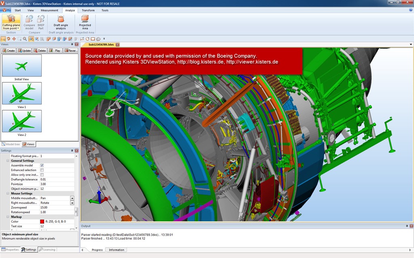This screenshot has width=414, height=258.
Task: Click the circle markup icon in toolbar
Action: pyautogui.click(x=87, y=39)
